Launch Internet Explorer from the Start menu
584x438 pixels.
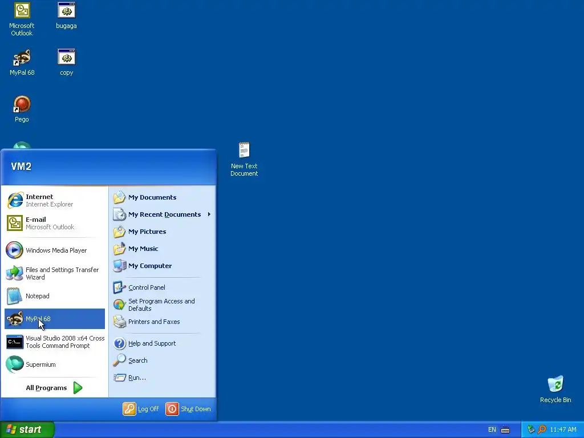pyautogui.click(x=55, y=200)
